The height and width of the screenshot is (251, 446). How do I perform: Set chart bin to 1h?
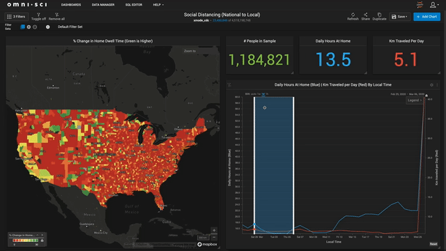267,94
